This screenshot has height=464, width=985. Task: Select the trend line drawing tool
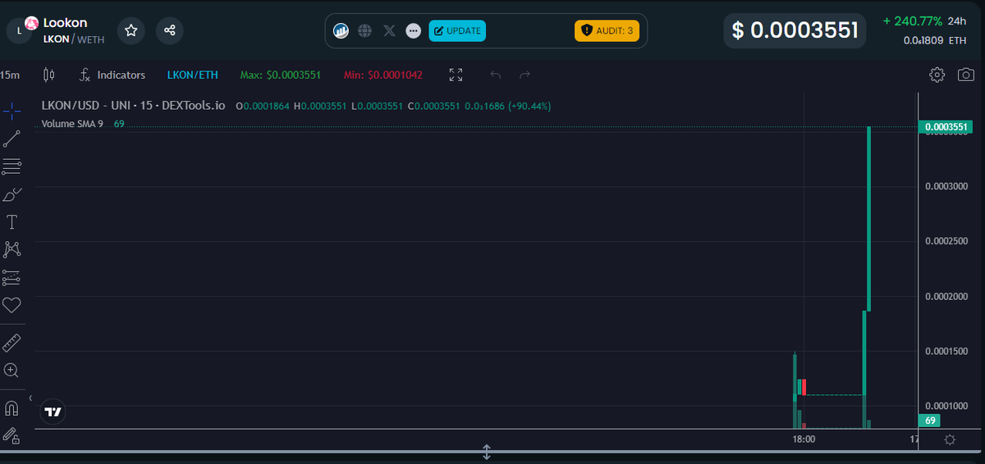point(12,139)
